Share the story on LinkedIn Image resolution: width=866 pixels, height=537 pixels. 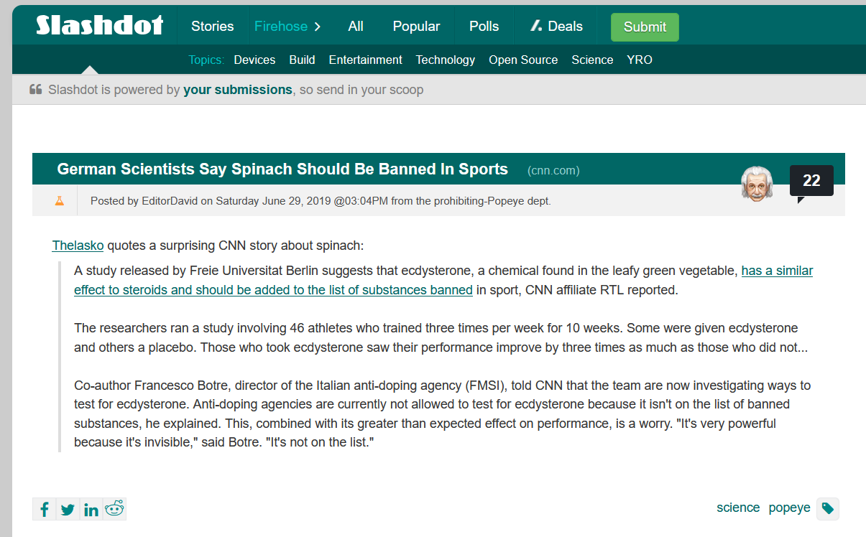point(91,509)
